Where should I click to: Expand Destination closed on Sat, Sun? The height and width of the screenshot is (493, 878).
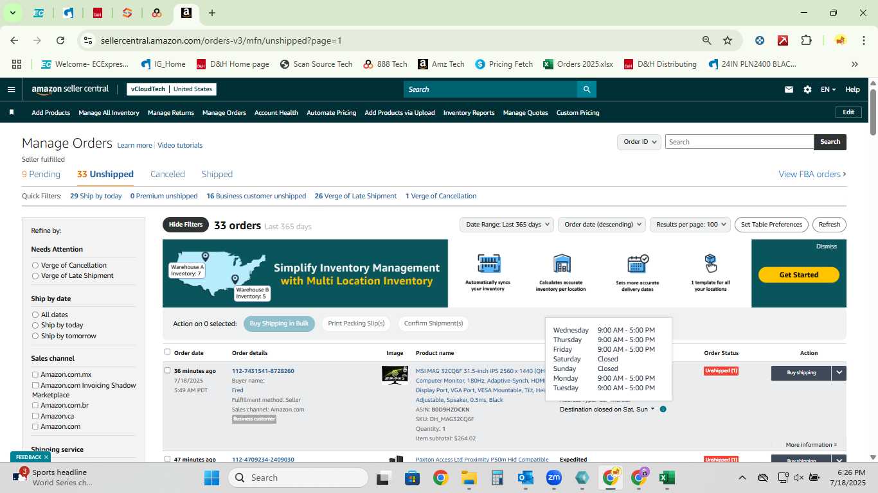pos(607,409)
